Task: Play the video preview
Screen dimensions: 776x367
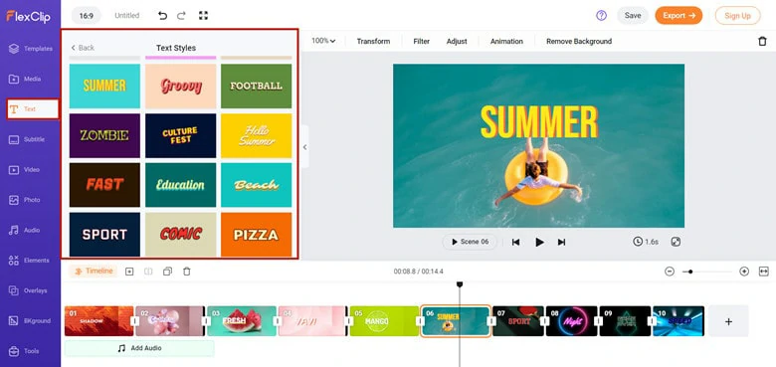Action: pyautogui.click(x=539, y=242)
